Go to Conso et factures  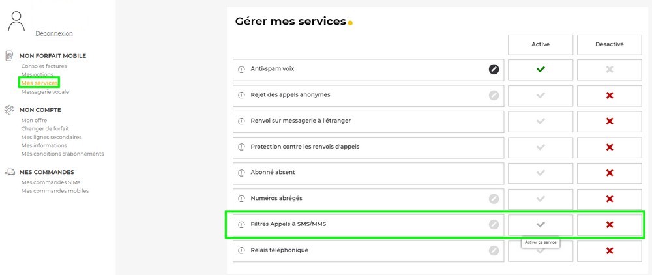(x=44, y=66)
